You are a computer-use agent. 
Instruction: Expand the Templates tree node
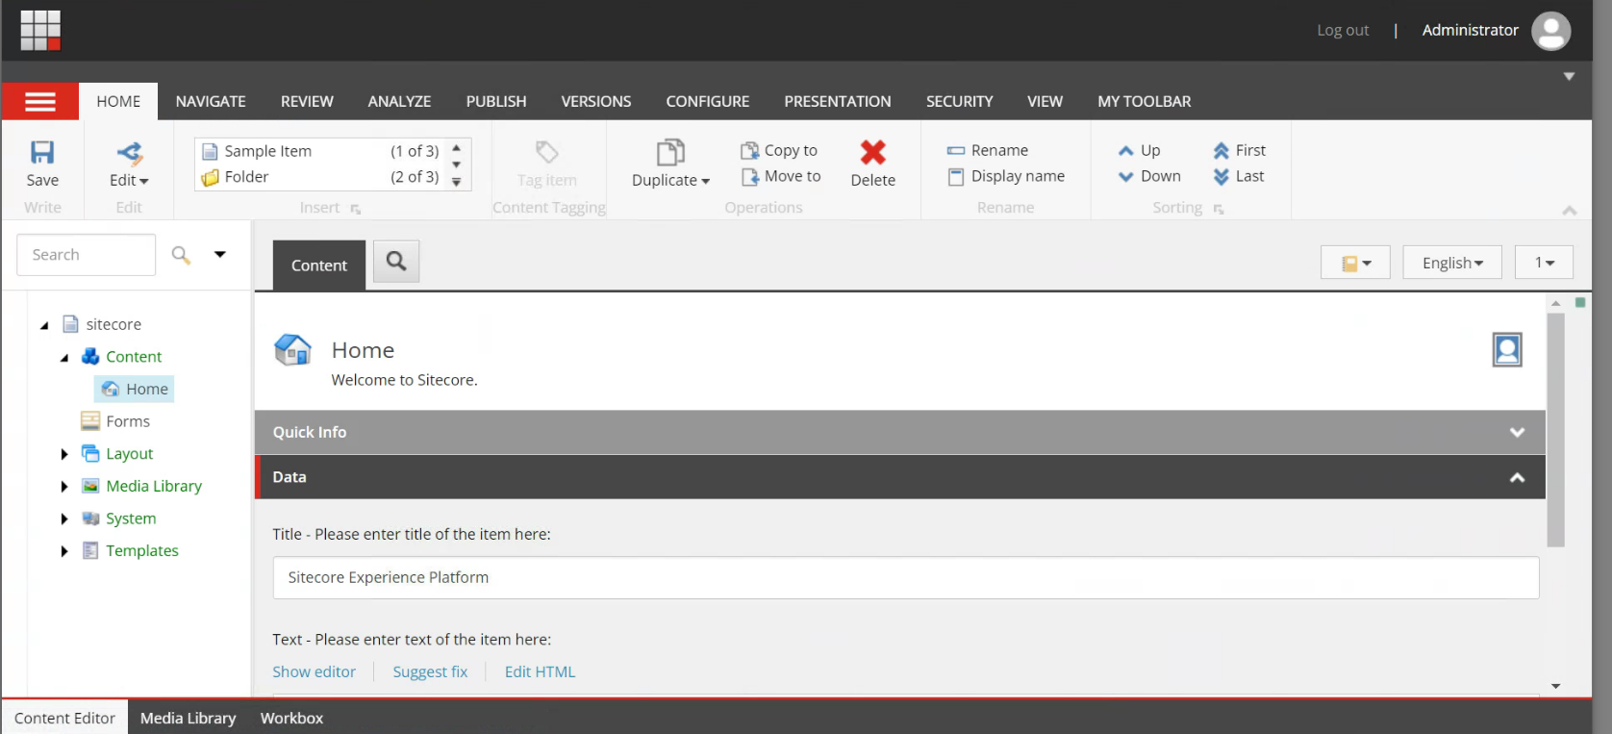64,551
